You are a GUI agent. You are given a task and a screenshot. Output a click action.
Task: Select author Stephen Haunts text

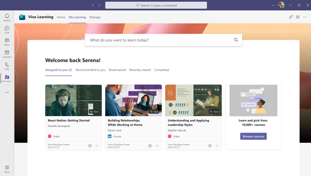177,130
